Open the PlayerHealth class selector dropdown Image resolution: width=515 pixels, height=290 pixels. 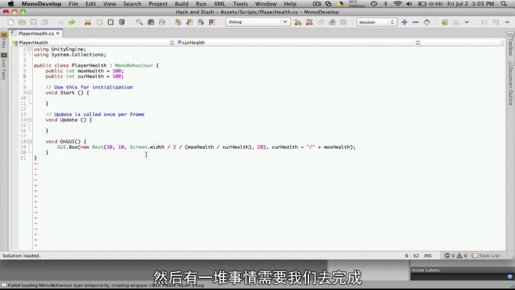click(91, 43)
